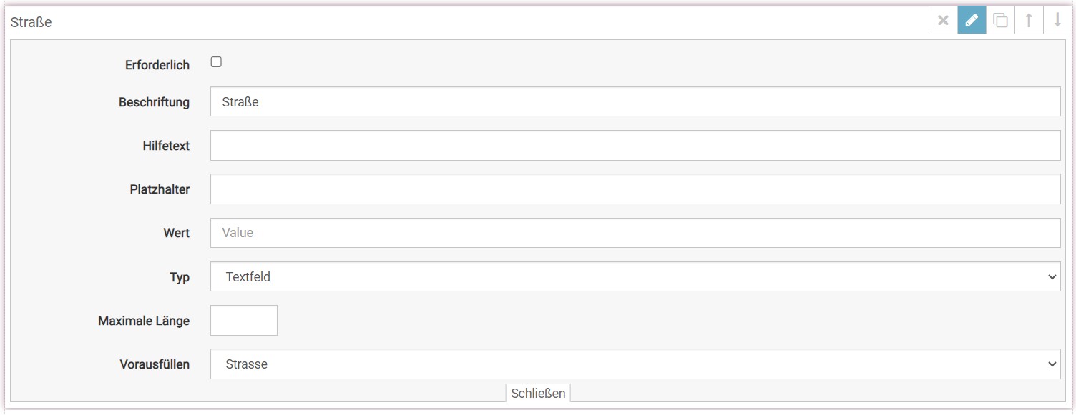The image size is (1076, 415).
Task: Click the Maximale Länge label text
Action: (143, 321)
